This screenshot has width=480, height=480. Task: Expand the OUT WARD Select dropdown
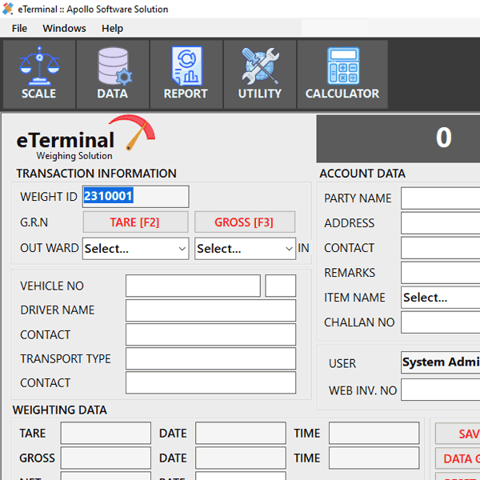[136, 249]
